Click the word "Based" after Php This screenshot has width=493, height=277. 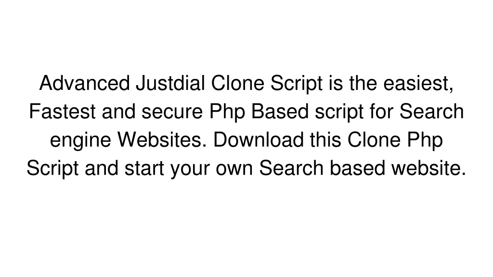(x=280, y=112)
